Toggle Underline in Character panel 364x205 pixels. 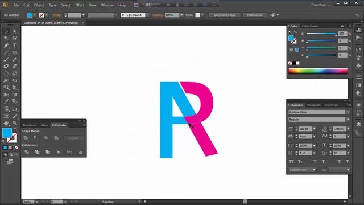coord(339,162)
